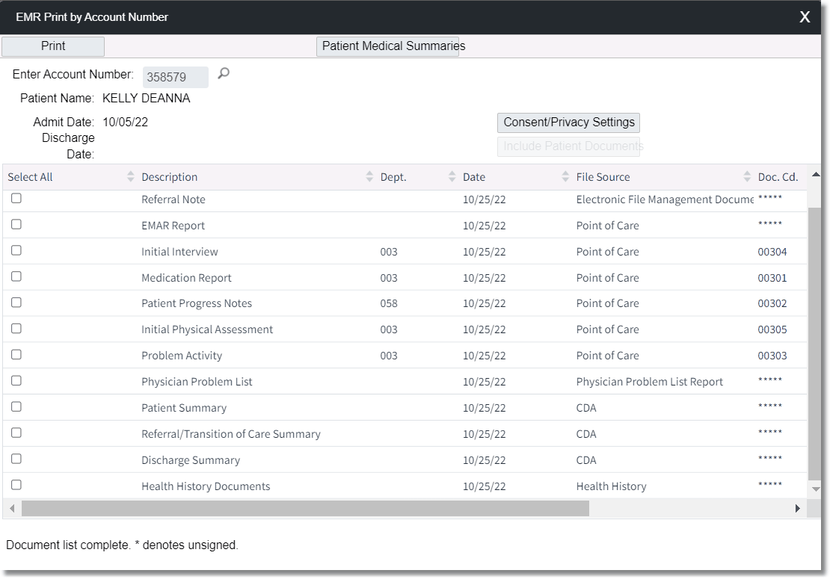Click the horizontal scrollbar thumb
The height and width of the screenshot is (579, 830).
(305, 509)
